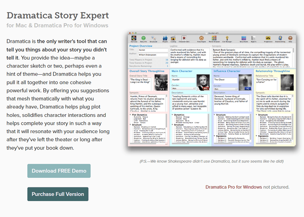Click the Overall Story Title field

140,84
